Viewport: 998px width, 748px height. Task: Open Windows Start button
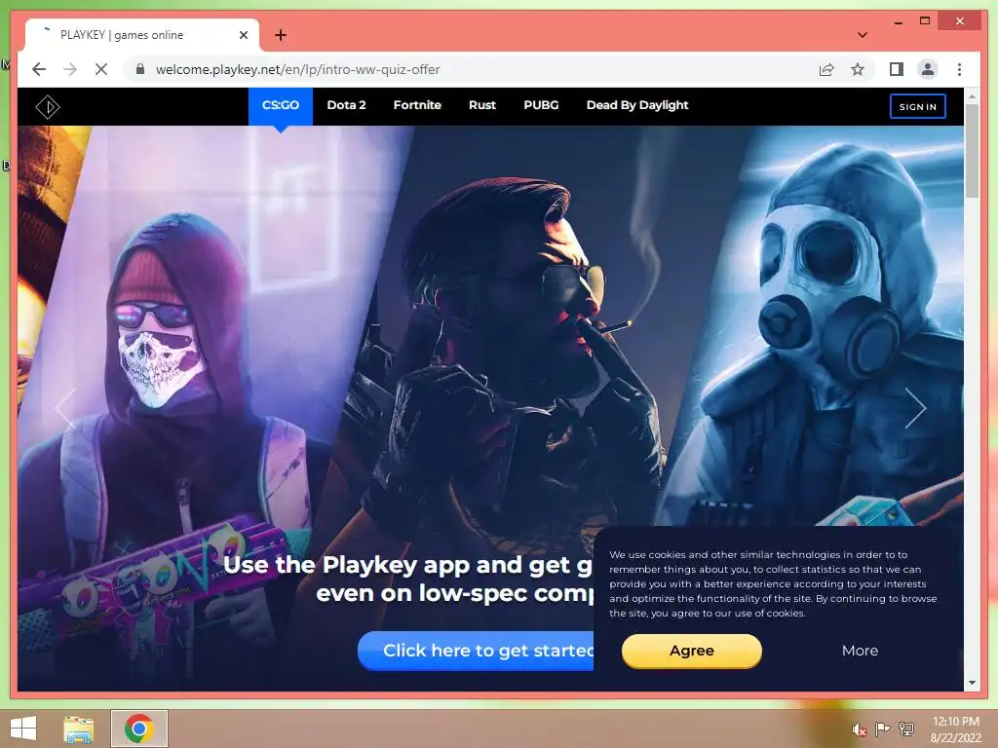(23, 729)
